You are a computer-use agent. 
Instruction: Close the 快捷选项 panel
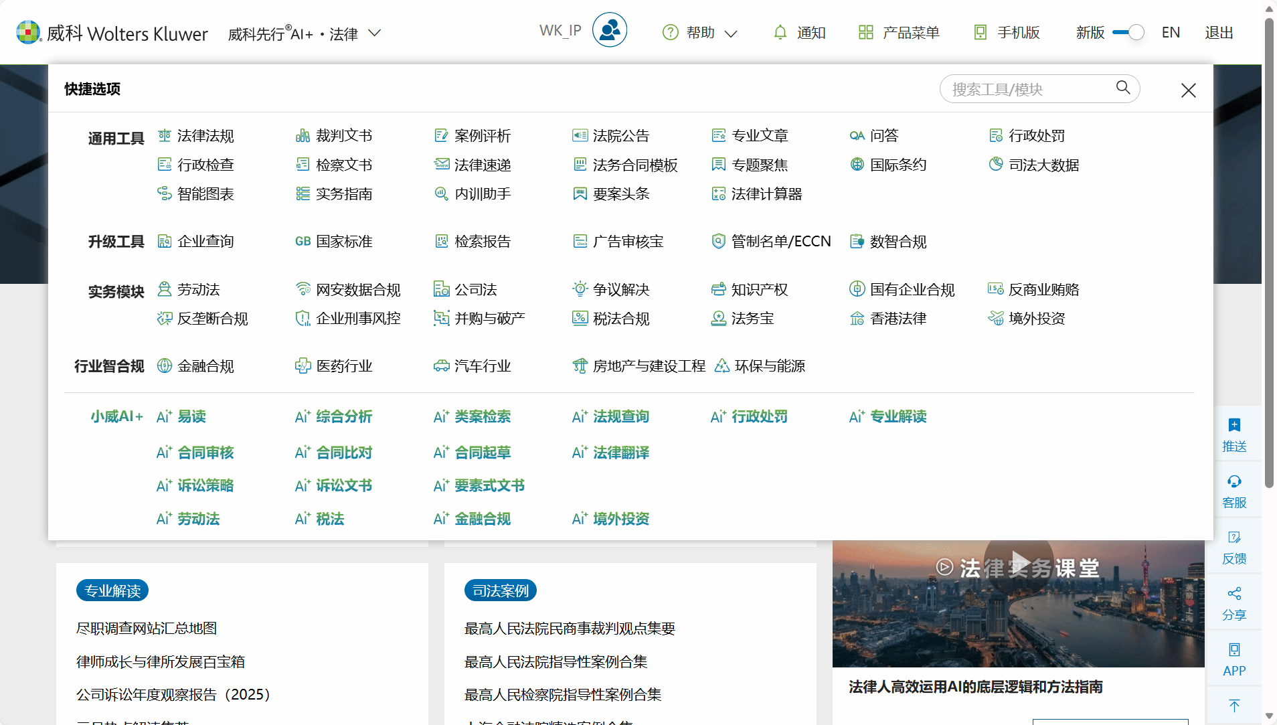1188,90
